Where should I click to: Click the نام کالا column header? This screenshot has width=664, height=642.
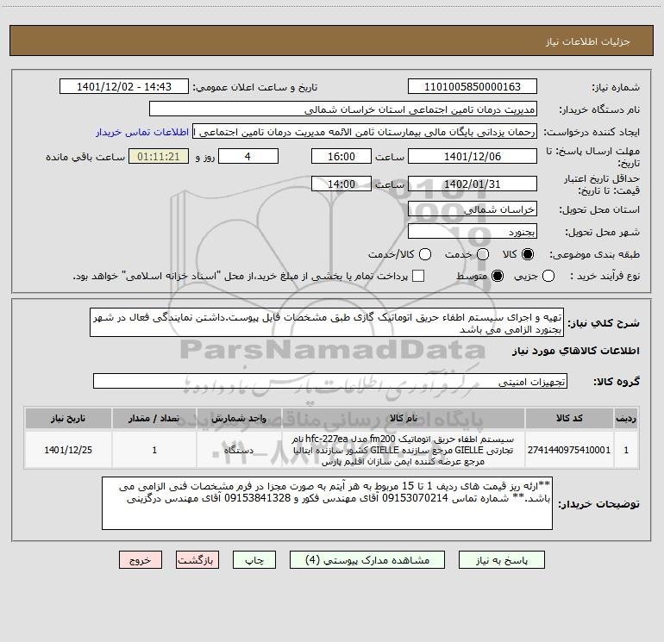[404, 418]
